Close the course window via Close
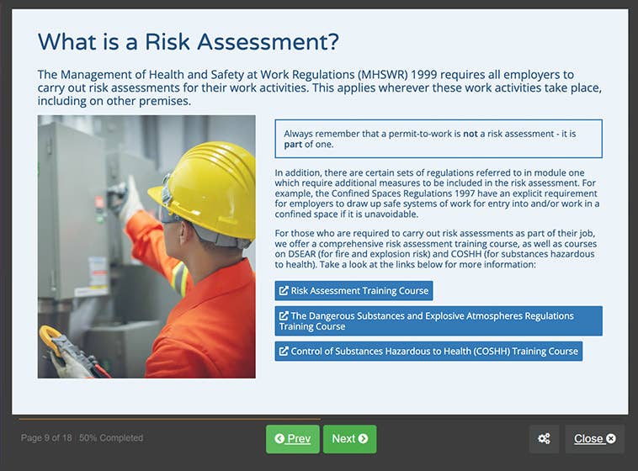Image resolution: width=638 pixels, height=471 pixels. (594, 439)
